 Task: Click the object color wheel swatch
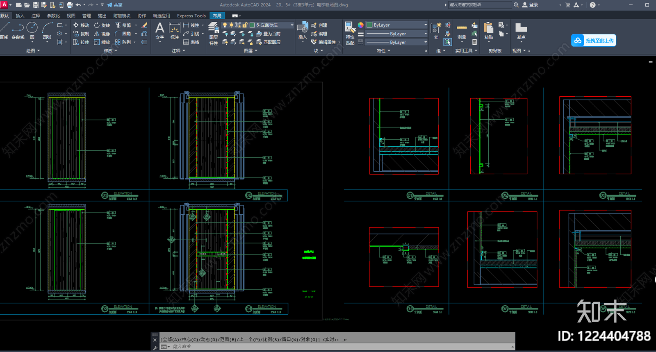(361, 25)
